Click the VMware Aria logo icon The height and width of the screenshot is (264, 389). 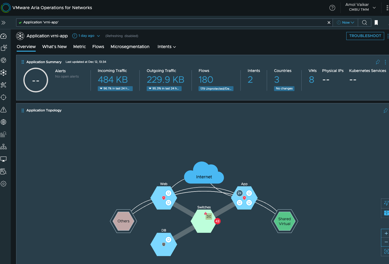coord(6,8)
